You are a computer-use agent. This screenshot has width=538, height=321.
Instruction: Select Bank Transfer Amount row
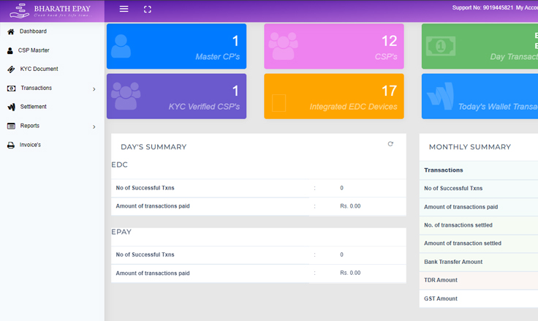click(x=479, y=262)
